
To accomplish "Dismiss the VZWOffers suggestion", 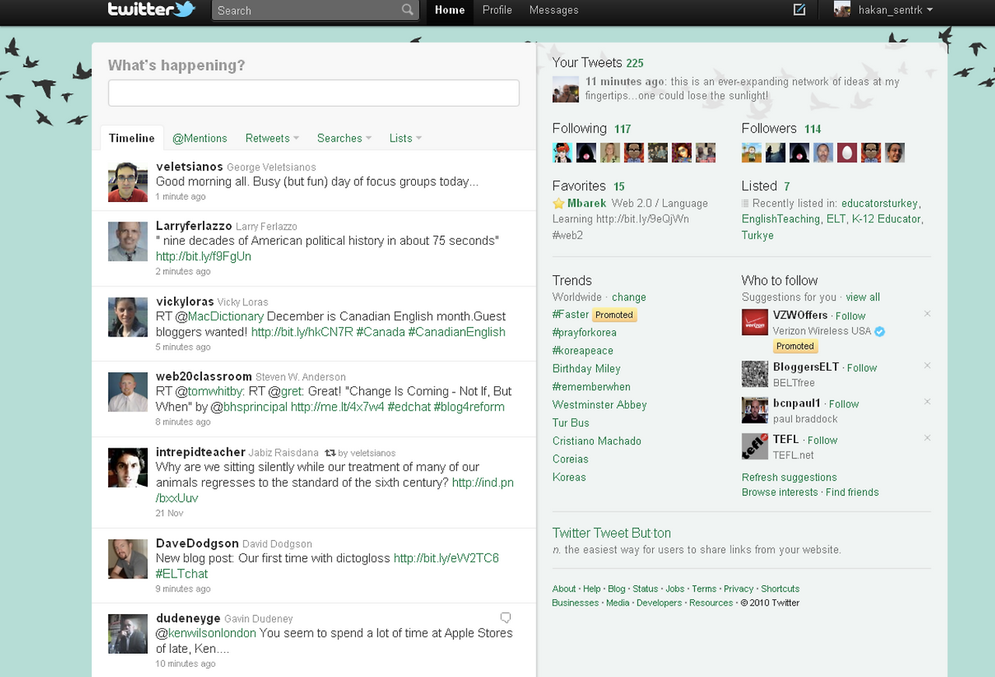I will [927, 313].
